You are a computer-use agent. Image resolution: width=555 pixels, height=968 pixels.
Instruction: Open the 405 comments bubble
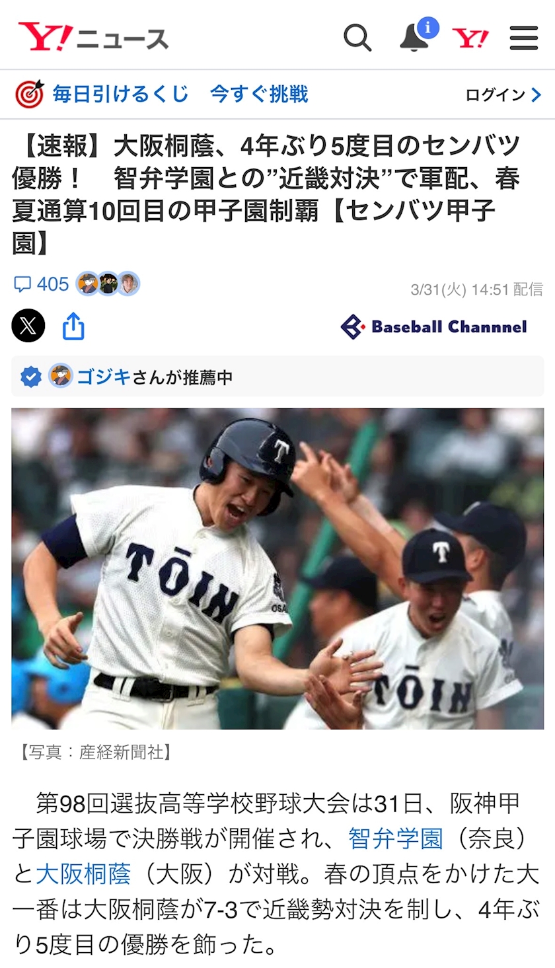[x=41, y=284]
